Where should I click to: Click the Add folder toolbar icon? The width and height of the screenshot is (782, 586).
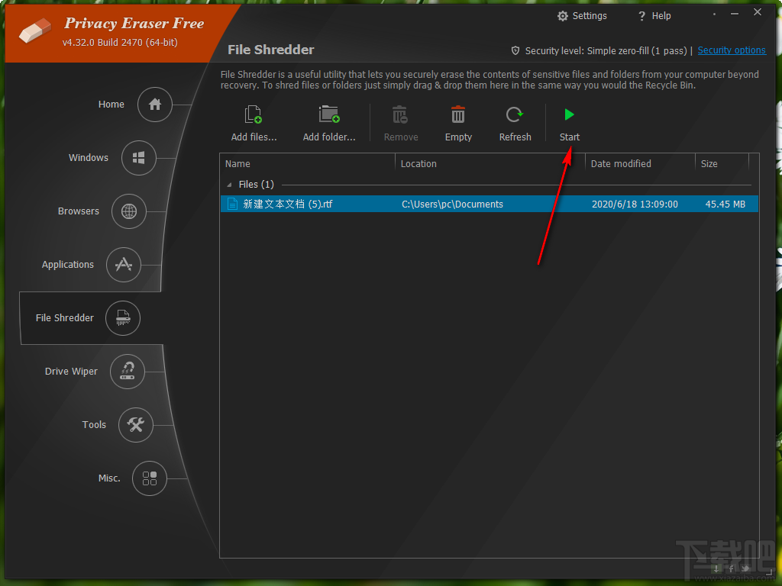329,114
